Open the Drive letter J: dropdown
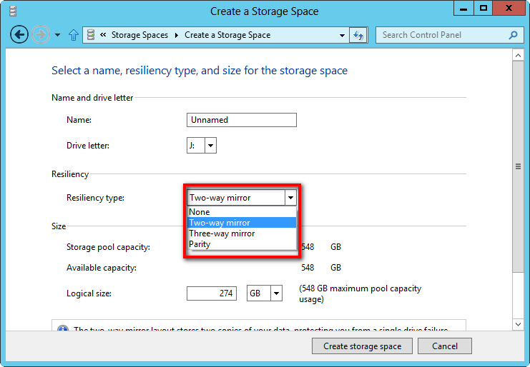The image size is (530, 367). click(x=202, y=146)
